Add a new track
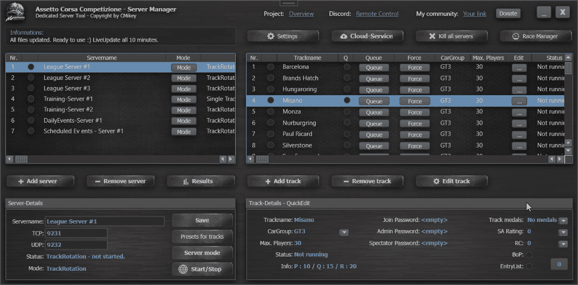The width and height of the screenshot is (578, 285). pos(283,181)
